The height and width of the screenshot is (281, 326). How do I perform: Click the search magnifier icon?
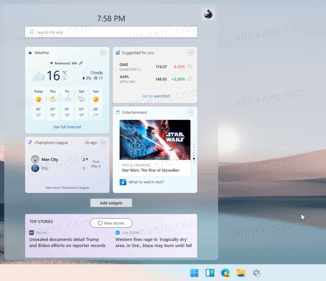pos(32,32)
